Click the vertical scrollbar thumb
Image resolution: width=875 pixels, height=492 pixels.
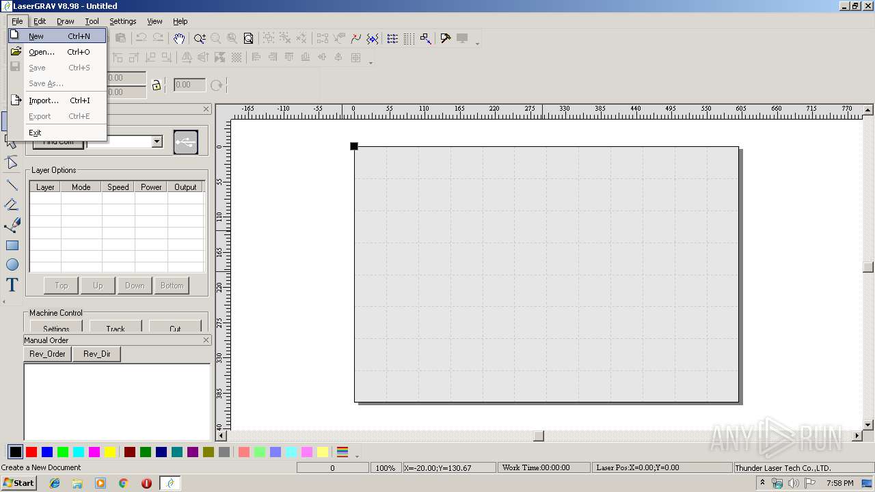click(x=868, y=267)
